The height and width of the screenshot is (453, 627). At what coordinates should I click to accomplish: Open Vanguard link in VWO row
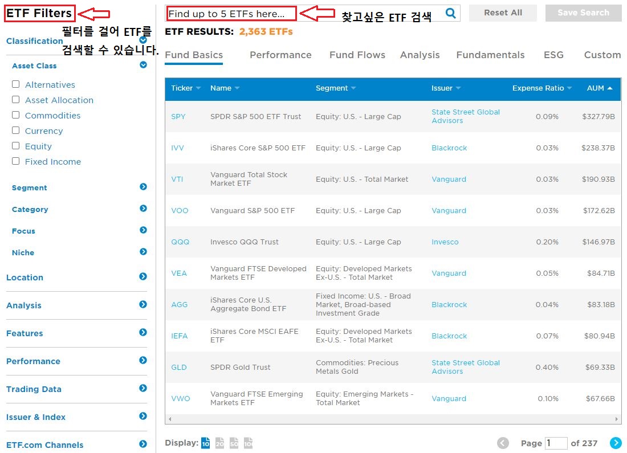449,399
